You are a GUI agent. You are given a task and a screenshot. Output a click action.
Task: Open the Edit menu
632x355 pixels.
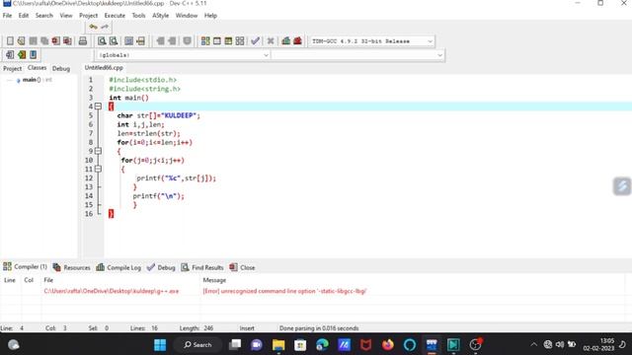tap(24, 16)
